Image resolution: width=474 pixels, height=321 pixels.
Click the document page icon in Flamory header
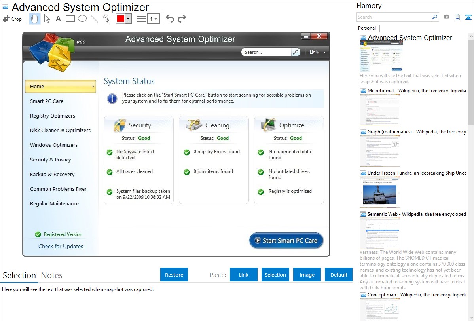pos(457,17)
